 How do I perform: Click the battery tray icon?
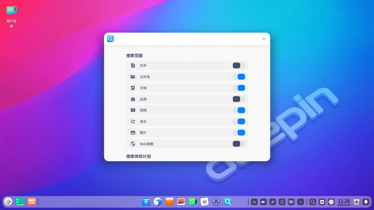(291, 202)
